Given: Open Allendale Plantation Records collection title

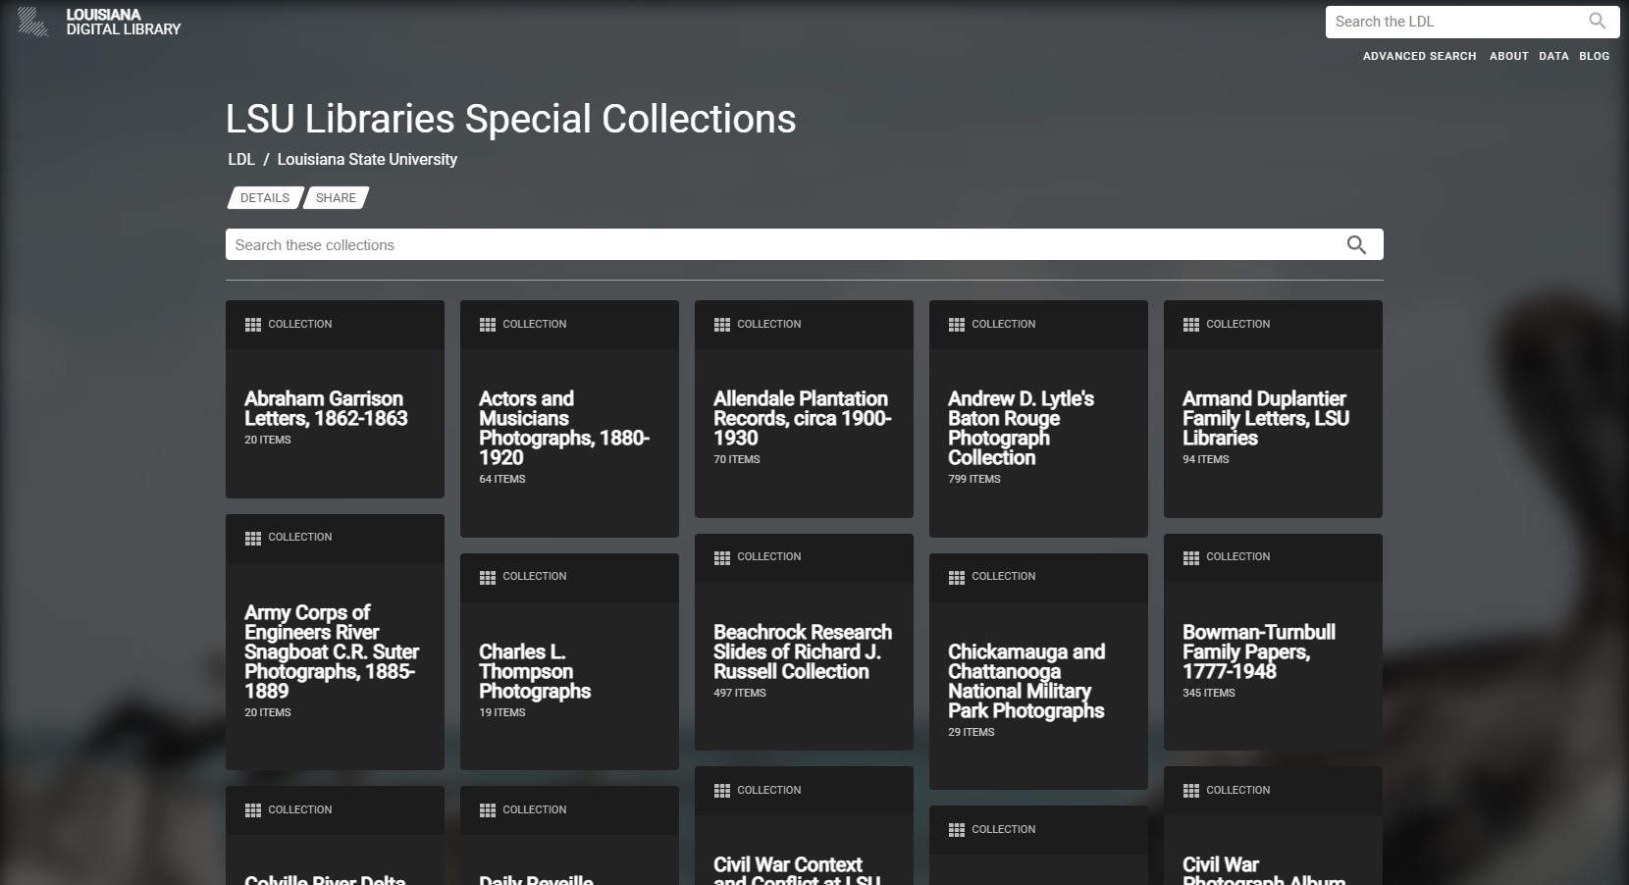Looking at the screenshot, I should coord(803,418).
